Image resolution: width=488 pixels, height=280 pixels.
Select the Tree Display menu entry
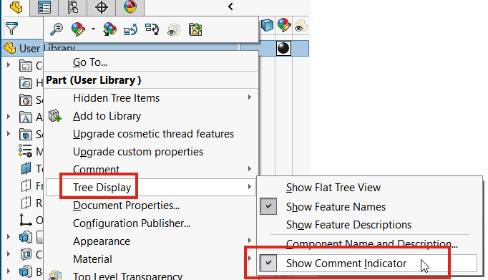(x=102, y=187)
